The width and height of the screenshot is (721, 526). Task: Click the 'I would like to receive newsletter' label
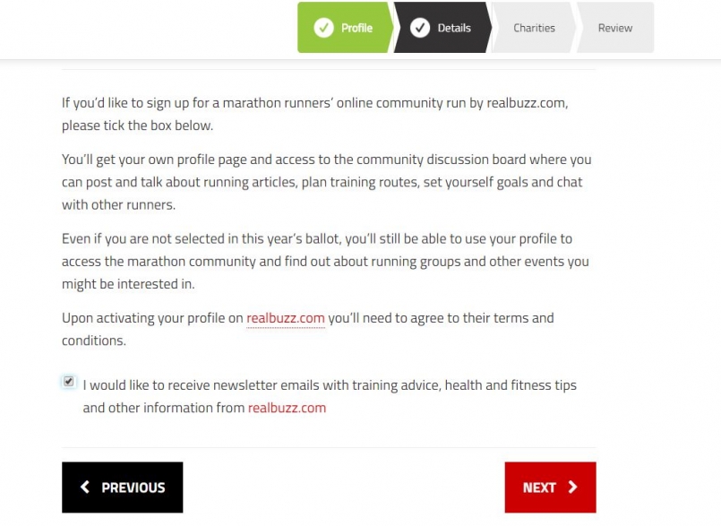click(x=330, y=385)
